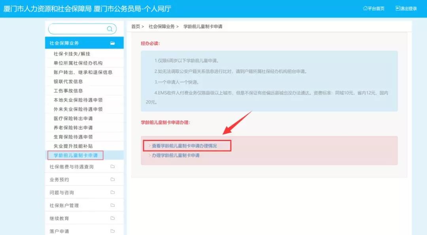This screenshot has height=235, width=427.
Task: Go to 平台首页 in the header
Action: tap(374, 8)
